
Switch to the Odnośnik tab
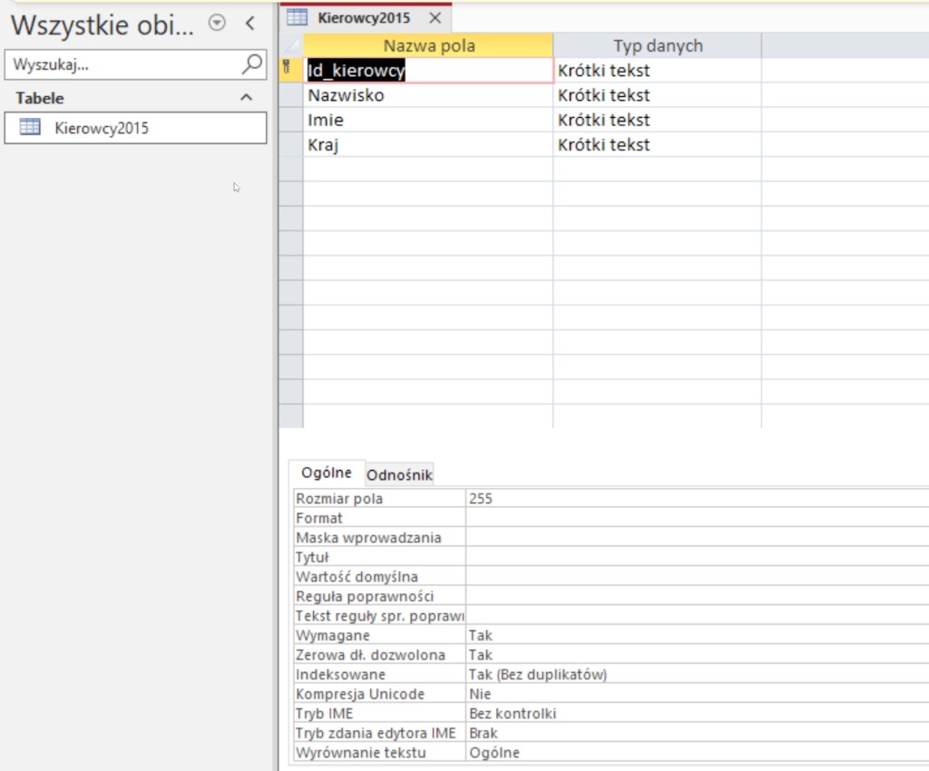399,474
